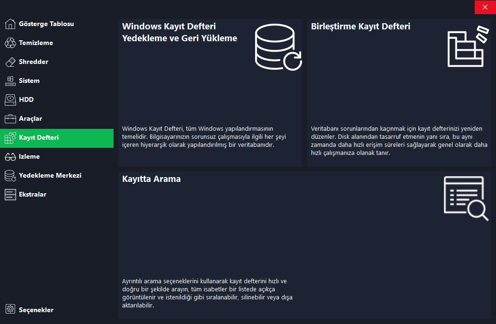Click the Sistem computer icon
This screenshot has width=496, height=324.
[x=10, y=81]
